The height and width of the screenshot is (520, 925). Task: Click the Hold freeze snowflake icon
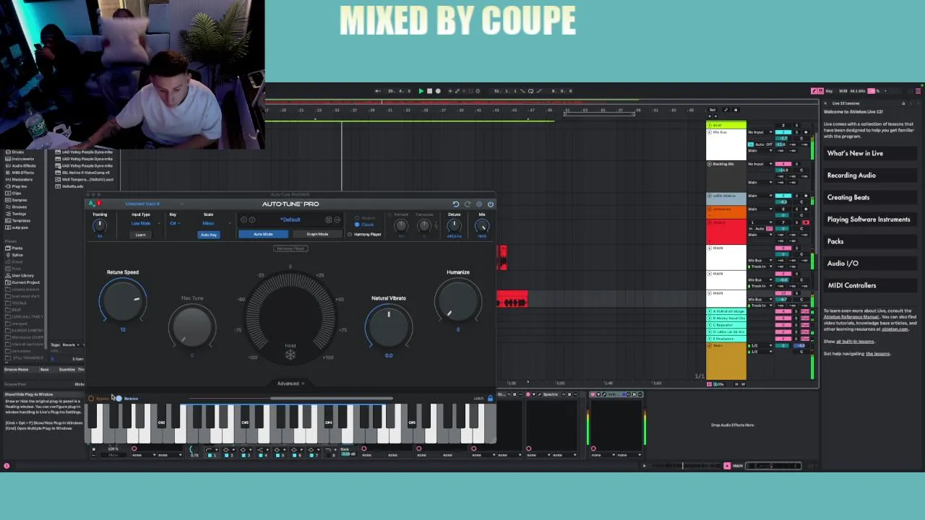pos(291,354)
